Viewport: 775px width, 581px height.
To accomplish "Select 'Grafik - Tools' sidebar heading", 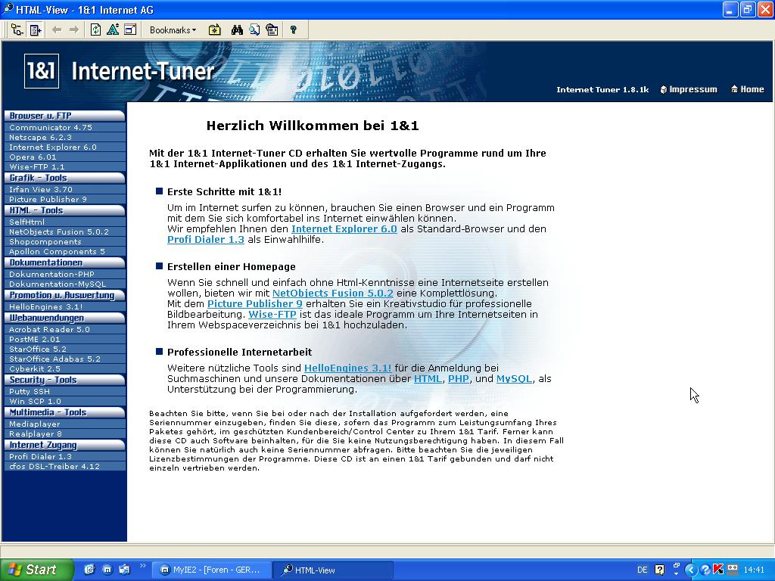I will pyautogui.click(x=64, y=178).
